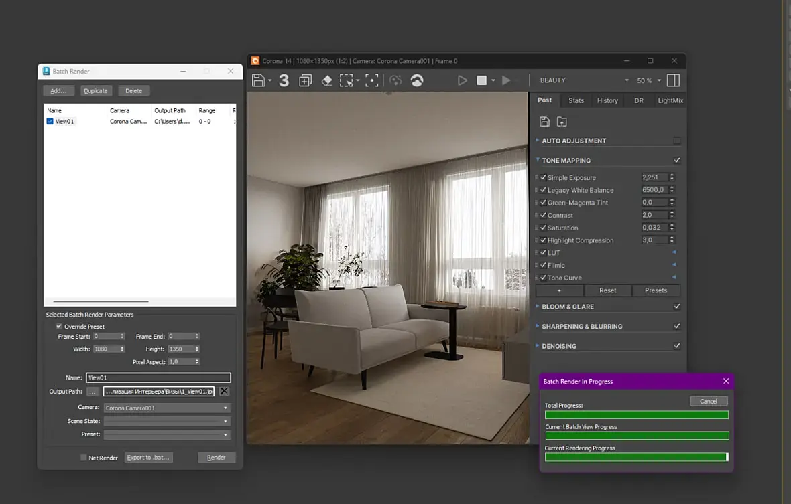Click the eraser clear buffer icon
791x504 pixels.
point(326,80)
